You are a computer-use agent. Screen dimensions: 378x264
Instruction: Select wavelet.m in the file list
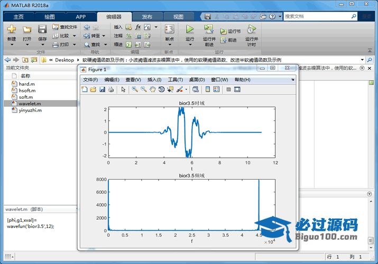coord(30,103)
